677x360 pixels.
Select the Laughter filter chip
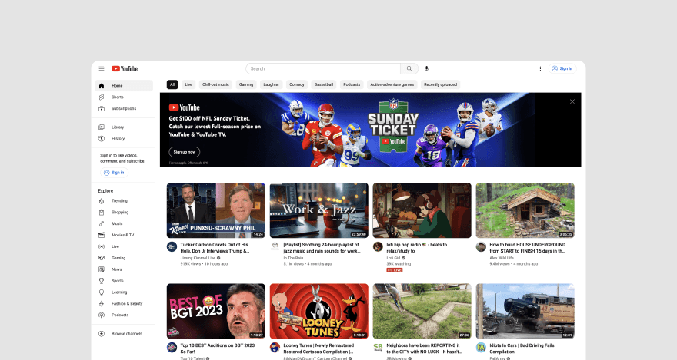[271, 84]
